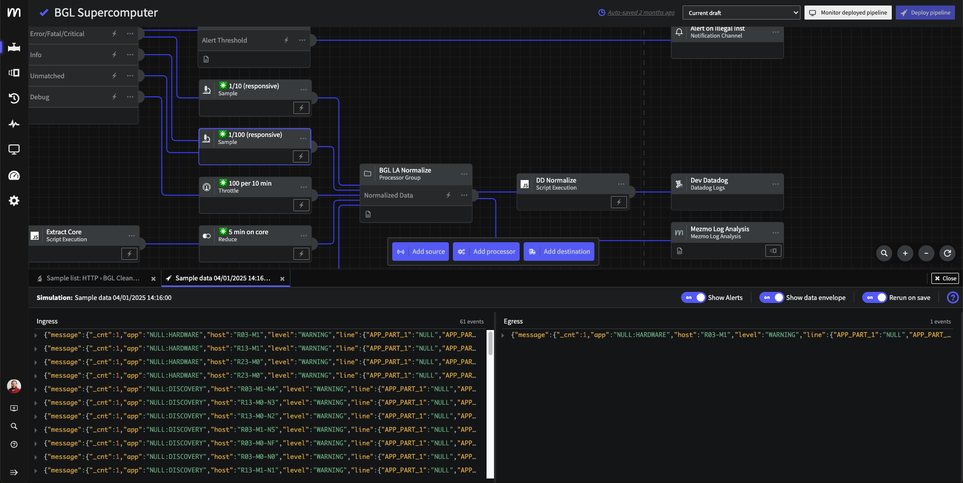Open help question mark in simulation panel
Screen dimensions: 963x483
pos(952,297)
